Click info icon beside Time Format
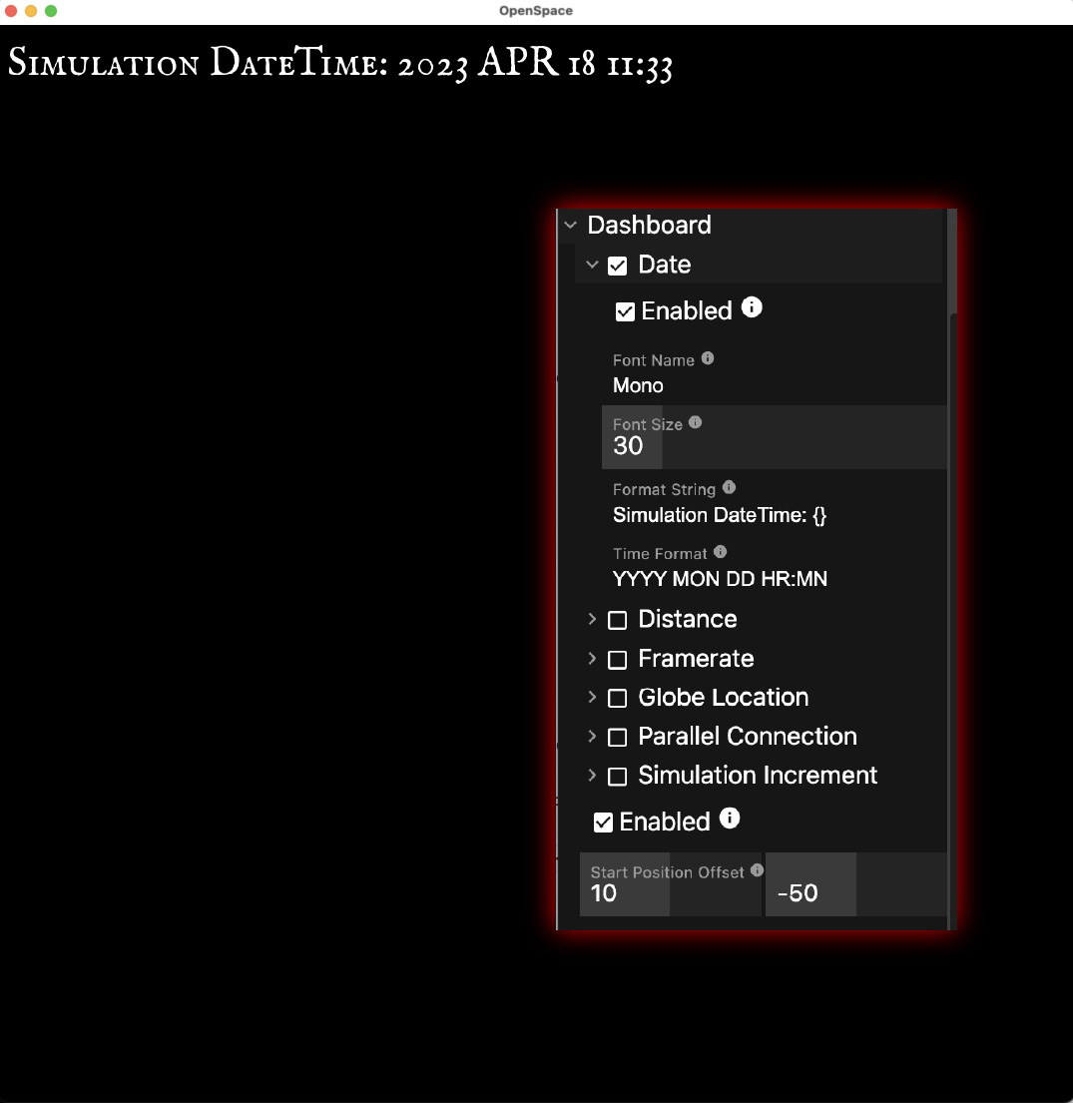The height and width of the screenshot is (1103, 1073). click(721, 552)
